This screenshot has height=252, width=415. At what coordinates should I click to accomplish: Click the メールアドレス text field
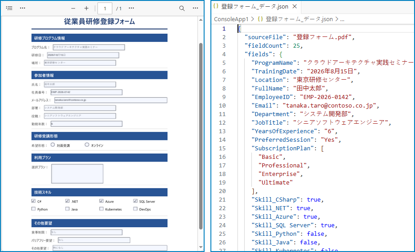[111, 100]
